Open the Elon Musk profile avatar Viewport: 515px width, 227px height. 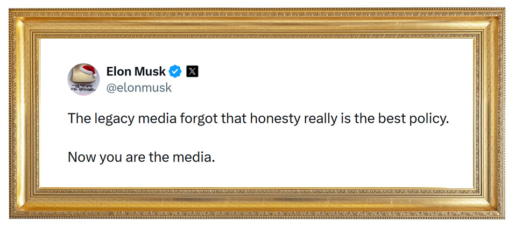pyautogui.click(x=83, y=79)
